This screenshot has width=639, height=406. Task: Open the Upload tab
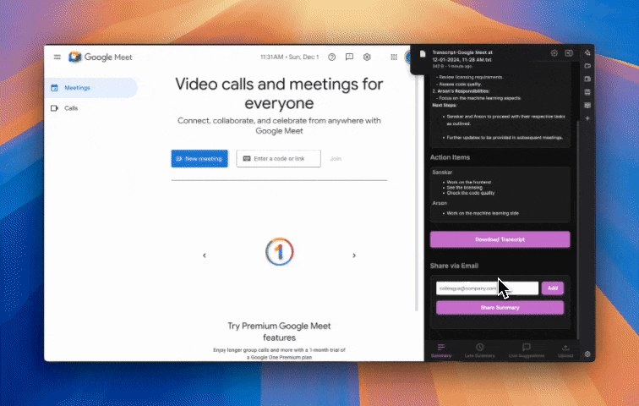[x=565, y=350]
